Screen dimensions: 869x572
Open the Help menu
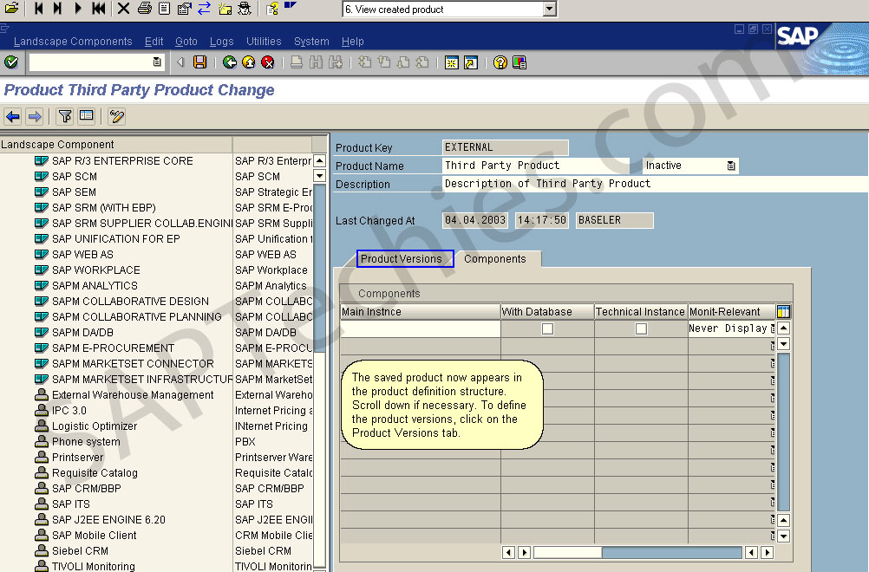tap(352, 42)
